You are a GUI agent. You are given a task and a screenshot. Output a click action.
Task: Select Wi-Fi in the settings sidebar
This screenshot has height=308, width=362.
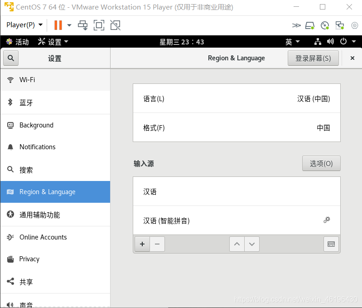pyautogui.click(x=55, y=80)
